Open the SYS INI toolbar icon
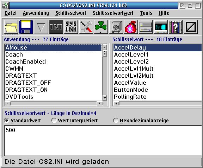The height and width of the screenshot is (168, 203). [71, 27]
